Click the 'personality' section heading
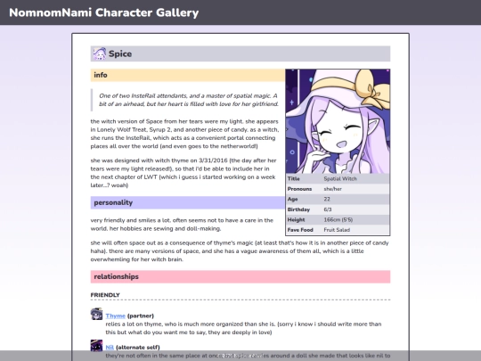481x361 pixels. click(x=187, y=202)
